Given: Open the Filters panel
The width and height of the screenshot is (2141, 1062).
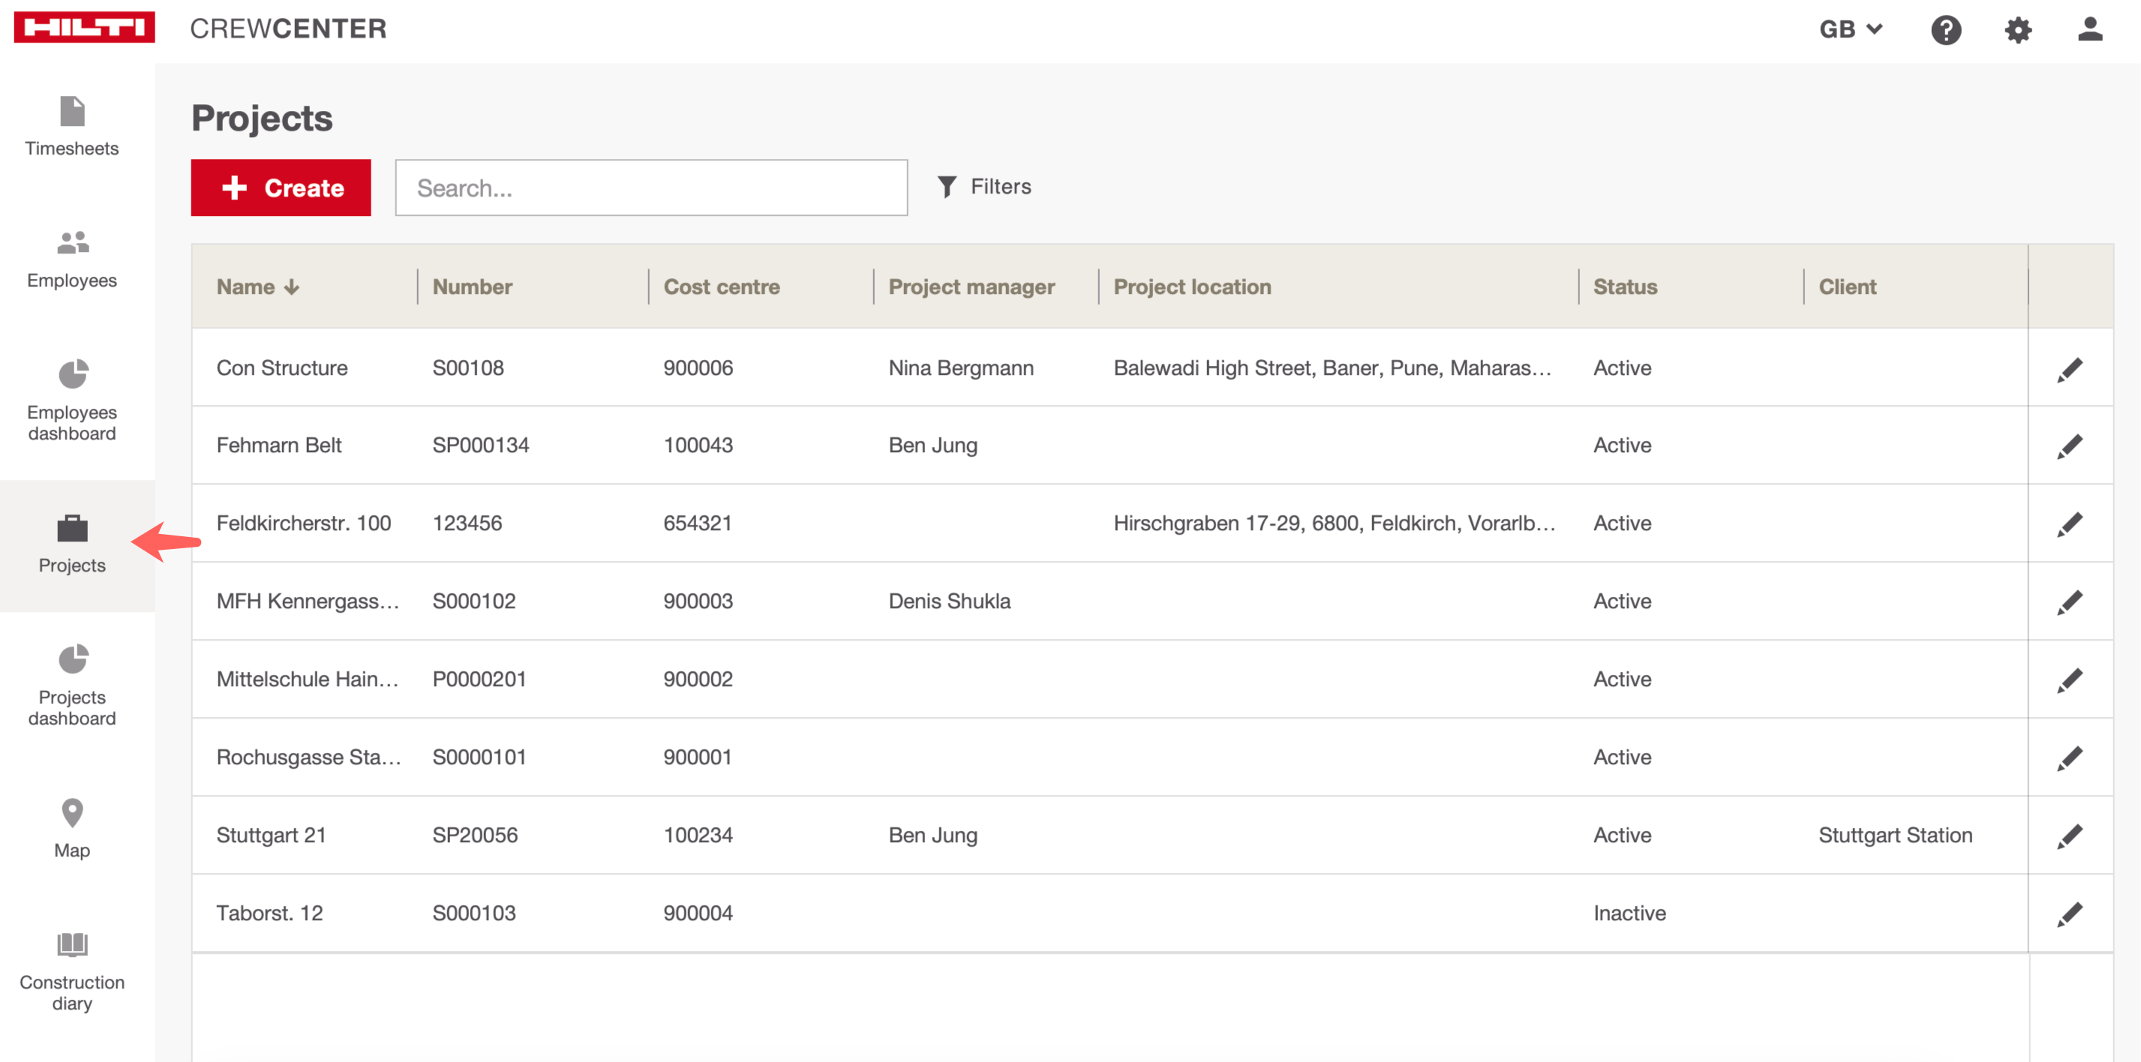Looking at the screenshot, I should [x=984, y=187].
